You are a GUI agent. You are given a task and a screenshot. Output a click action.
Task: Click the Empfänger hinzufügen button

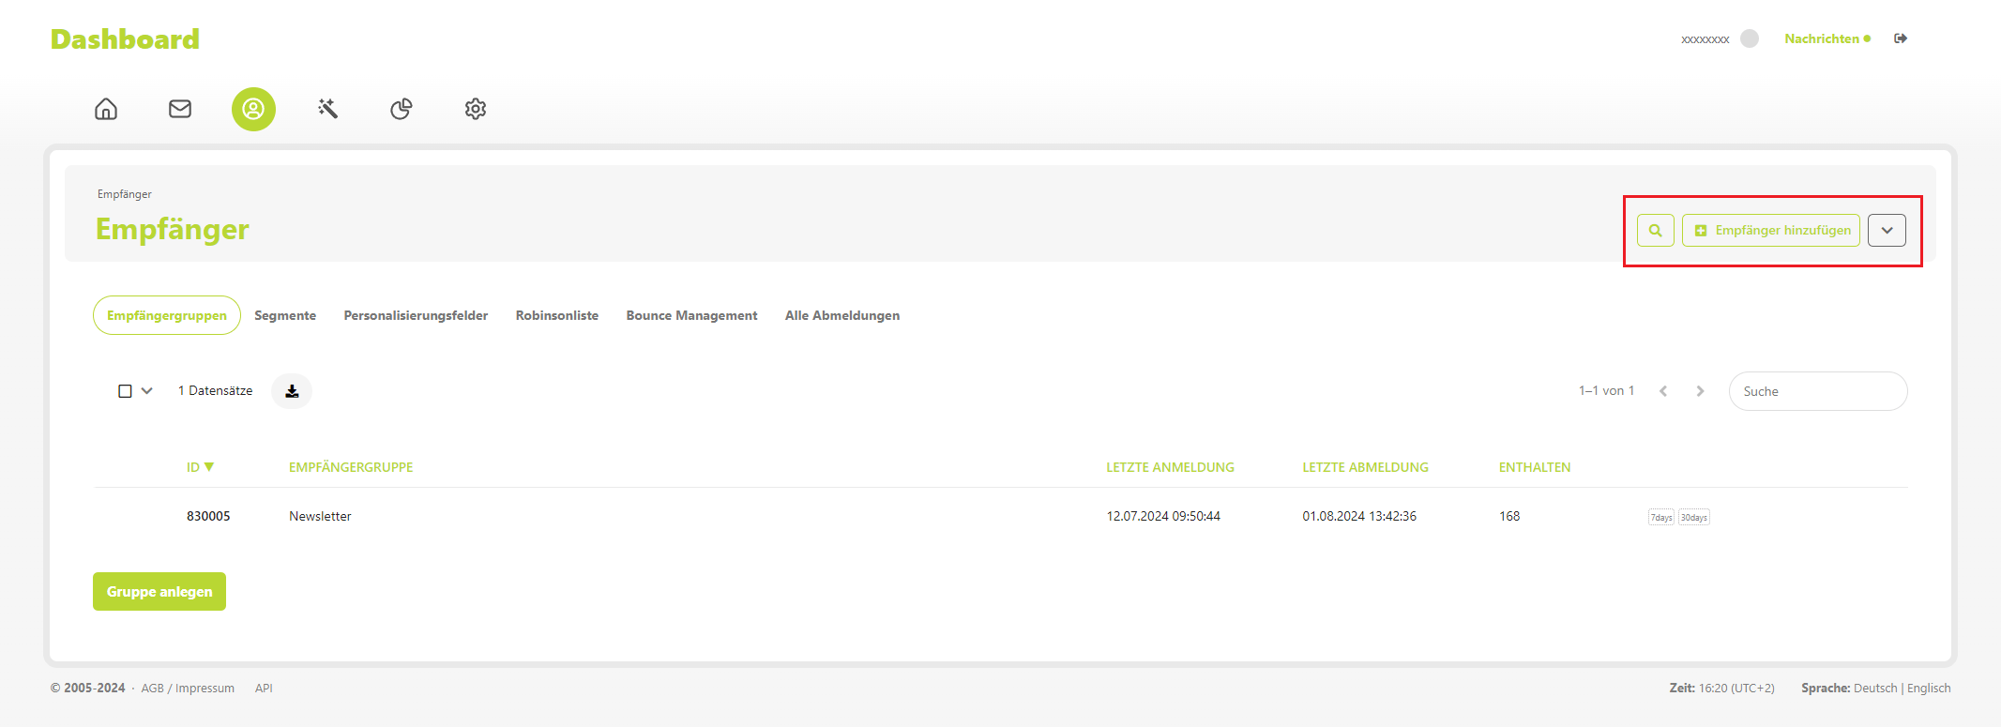click(1771, 231)
